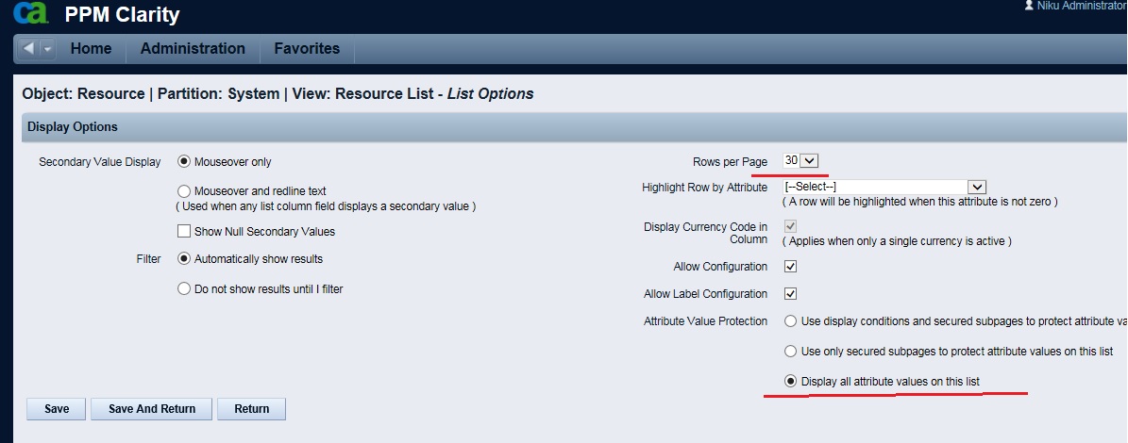Click the Object: Resource page heading

[x=278, y=93]
